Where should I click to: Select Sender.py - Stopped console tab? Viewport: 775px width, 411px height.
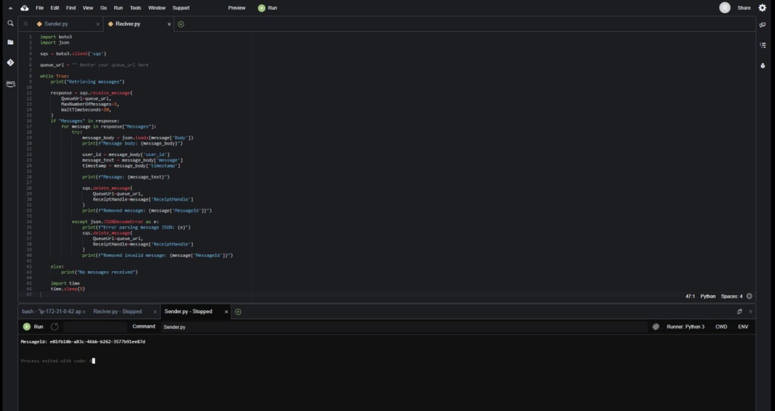coord(188,312)
